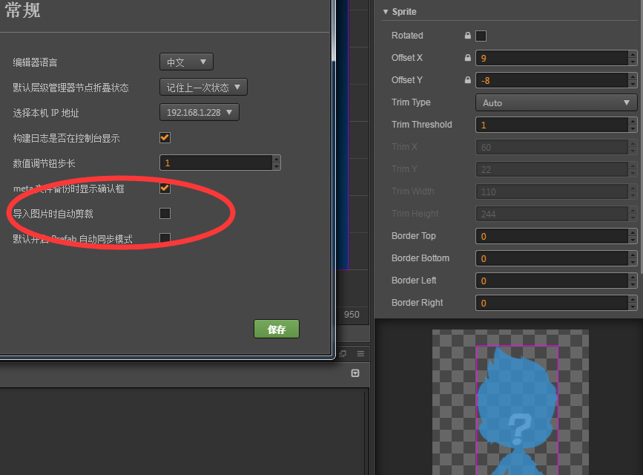Click the 保存 button
The height and width of the screenshot is (475, 643).
coord(277,329)
